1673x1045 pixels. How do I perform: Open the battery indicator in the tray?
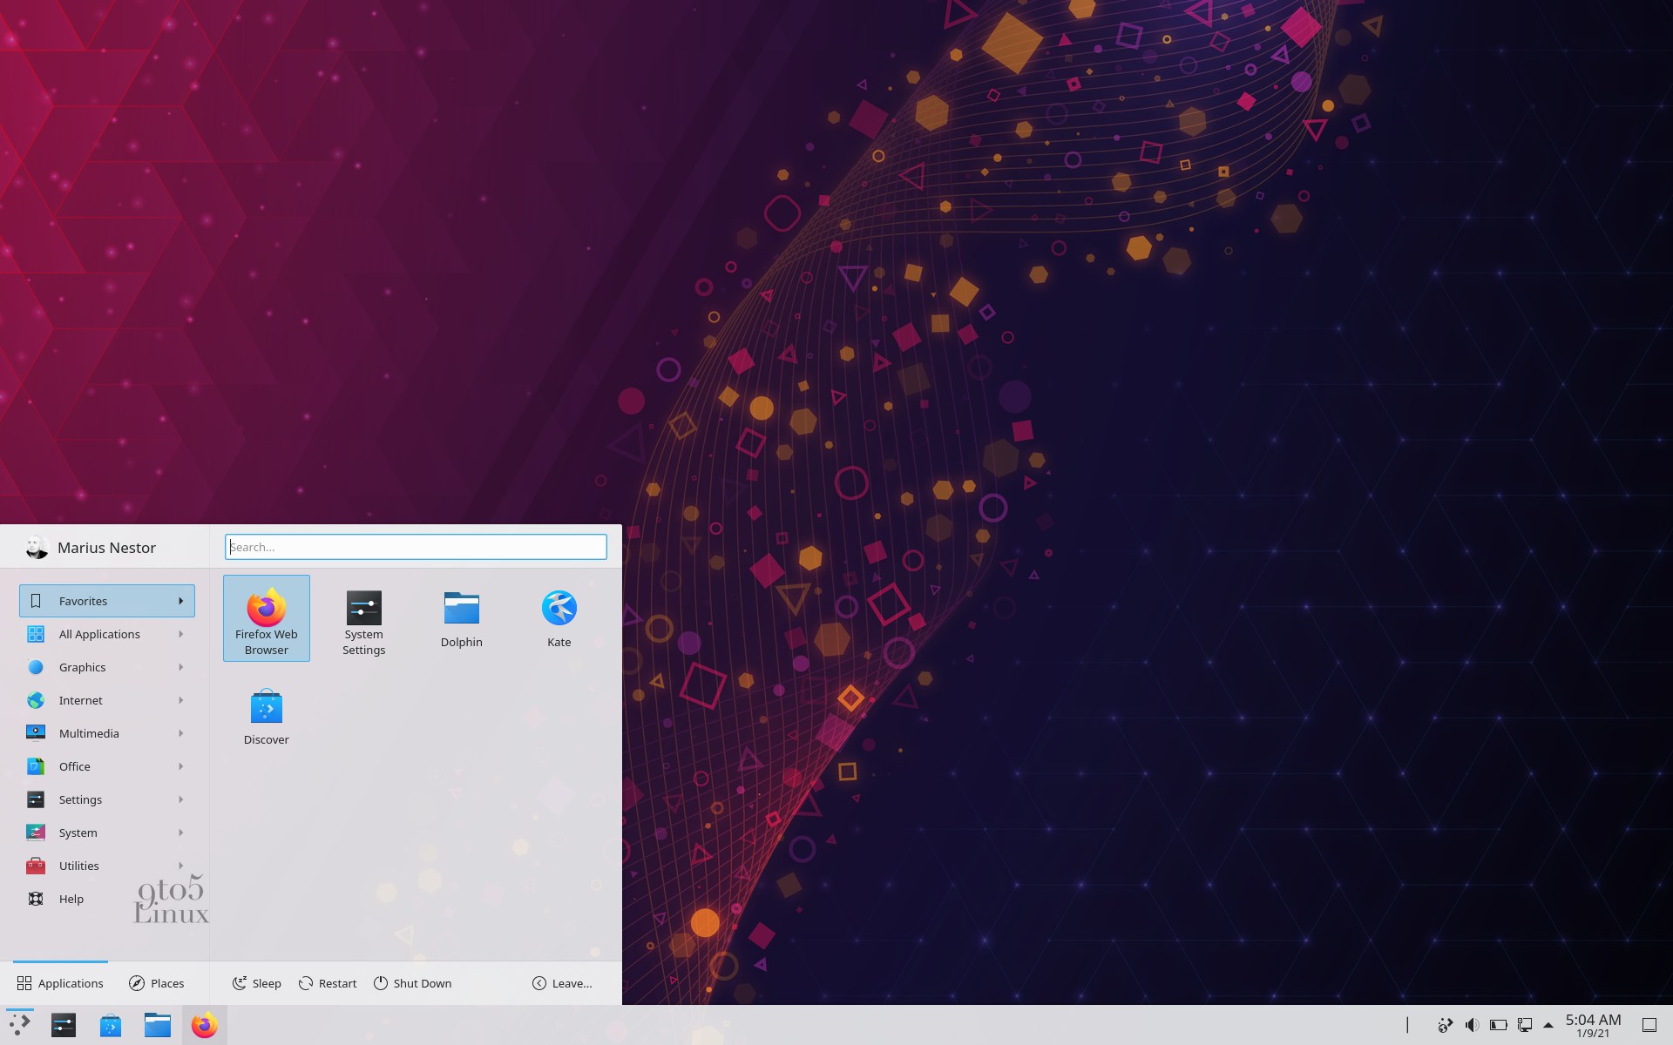point(1498,1025)
